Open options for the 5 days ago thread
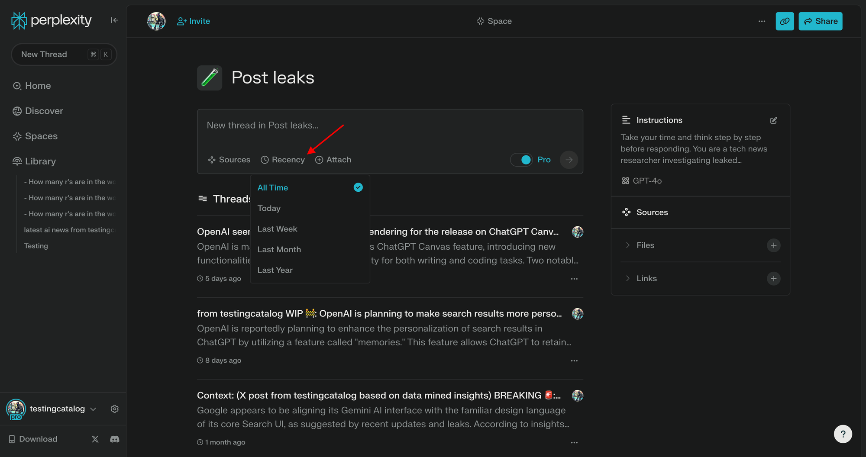The height and width of the screenshot is (457, 866). tap(574, 279)
